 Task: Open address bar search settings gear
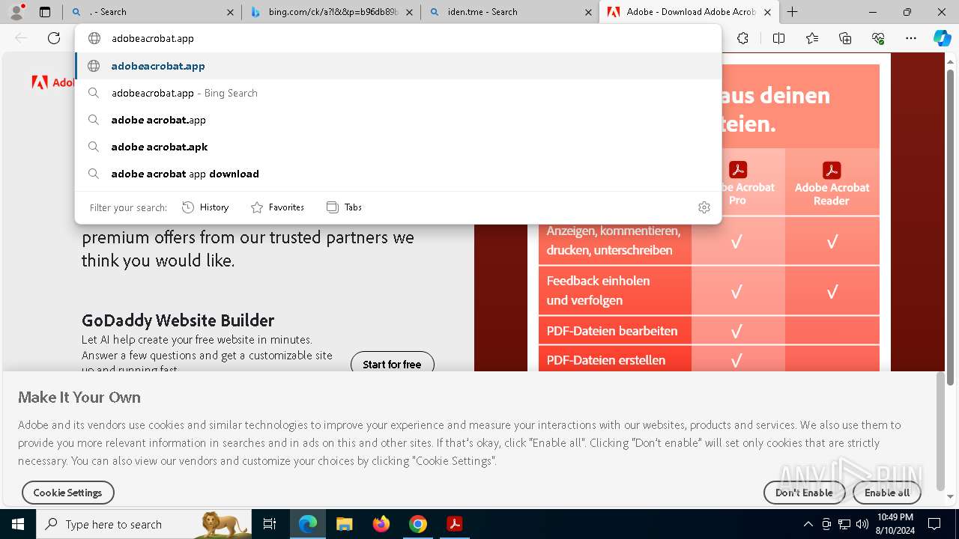tap(704, 207)
